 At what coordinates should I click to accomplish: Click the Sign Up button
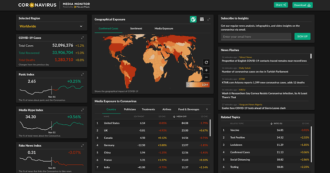pos(302,37)
